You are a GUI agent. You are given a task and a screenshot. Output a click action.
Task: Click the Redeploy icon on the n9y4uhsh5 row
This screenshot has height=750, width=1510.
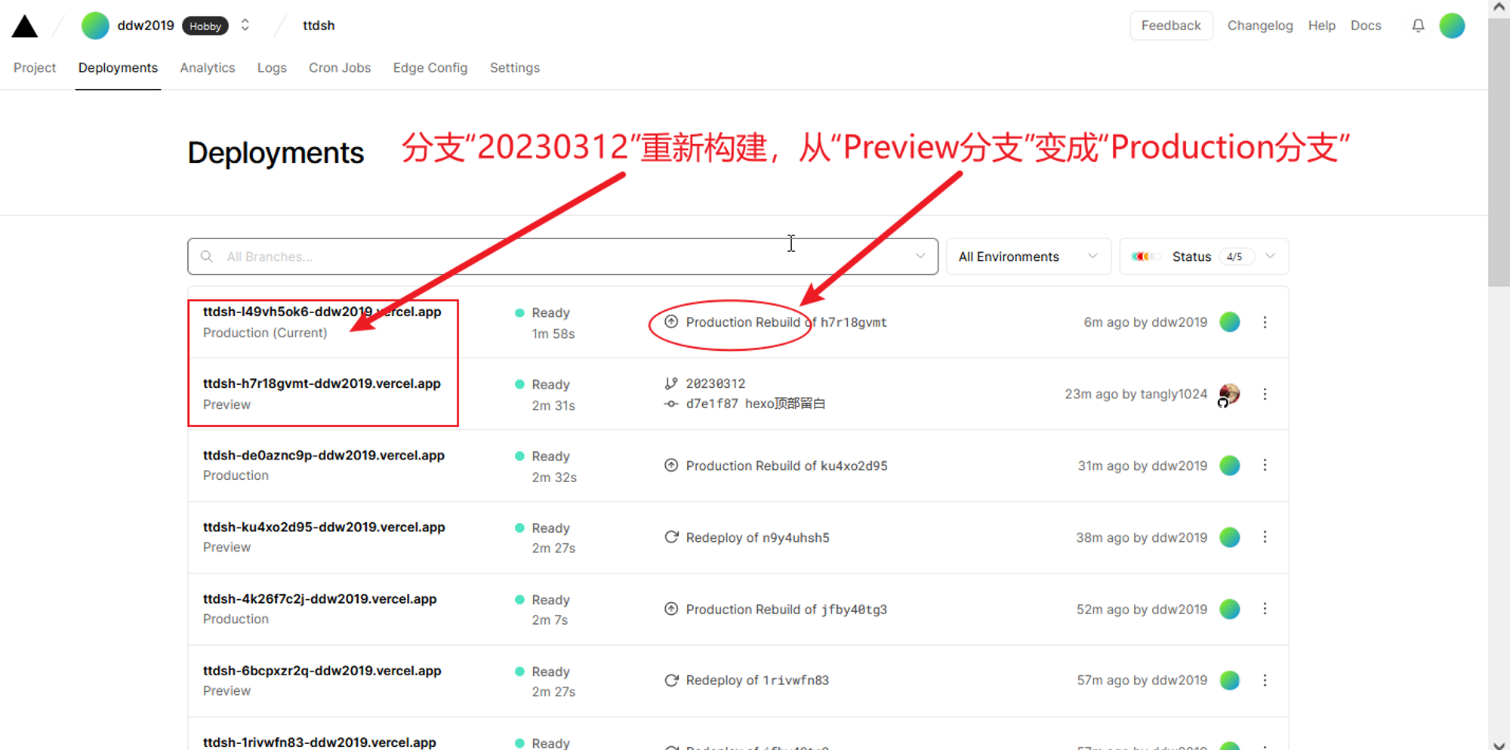pos(672,537)
